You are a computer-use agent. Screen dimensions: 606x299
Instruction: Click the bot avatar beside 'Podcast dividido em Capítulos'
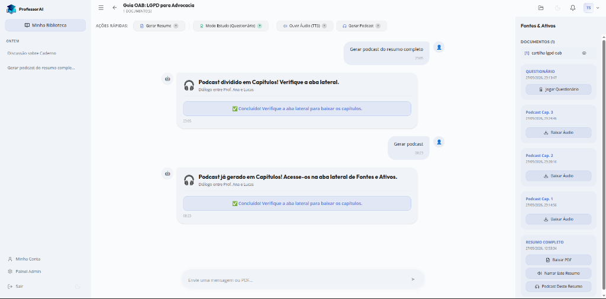167,79
